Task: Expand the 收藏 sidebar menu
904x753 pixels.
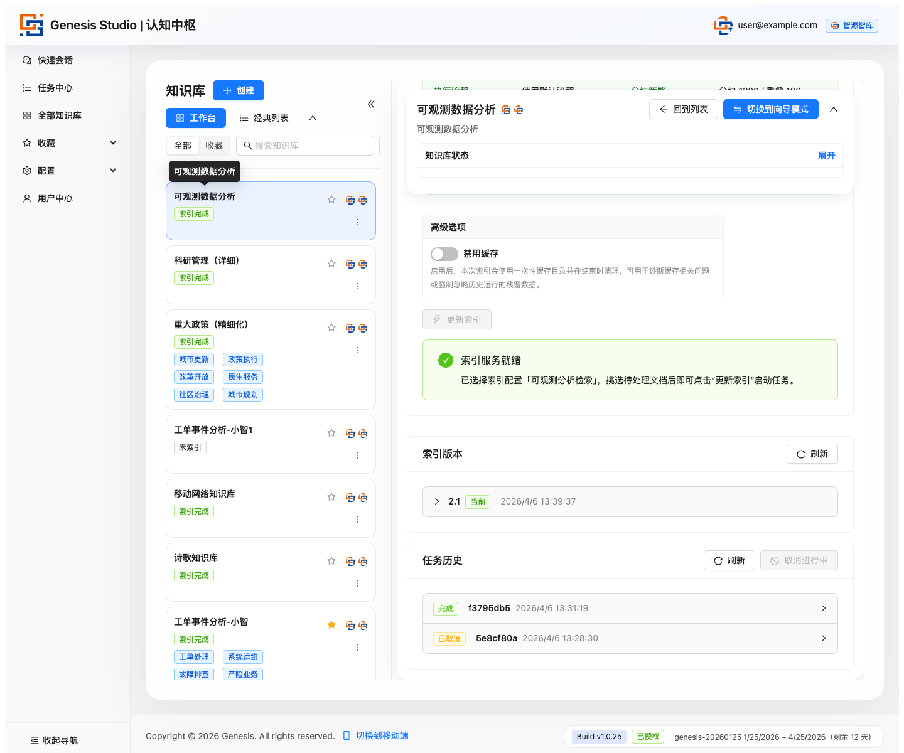Action: [113, 143]
